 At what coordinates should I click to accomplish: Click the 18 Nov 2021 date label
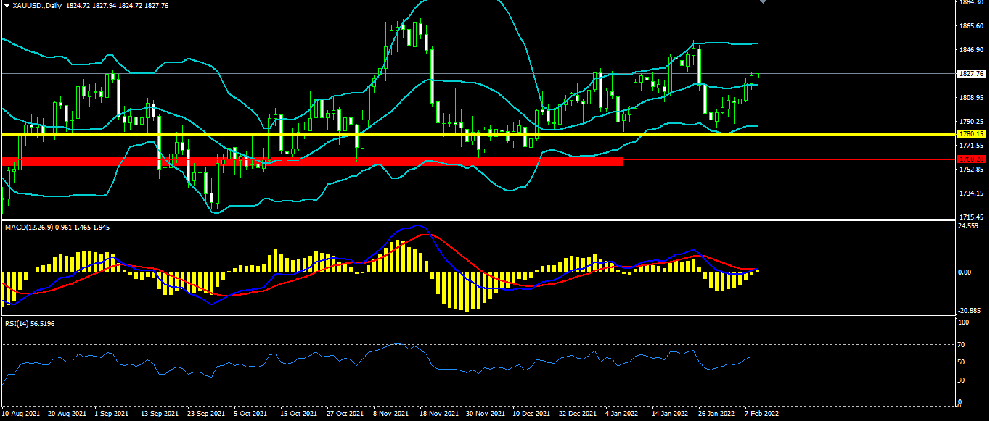tap(438, 414)
